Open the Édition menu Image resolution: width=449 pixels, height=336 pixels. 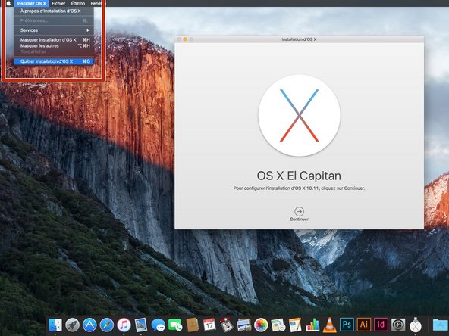78,4
